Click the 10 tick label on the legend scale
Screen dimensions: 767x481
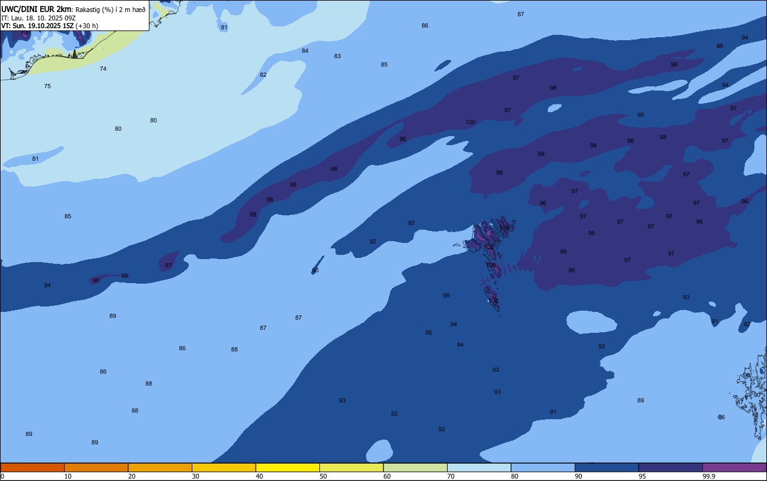pos(68,476)
